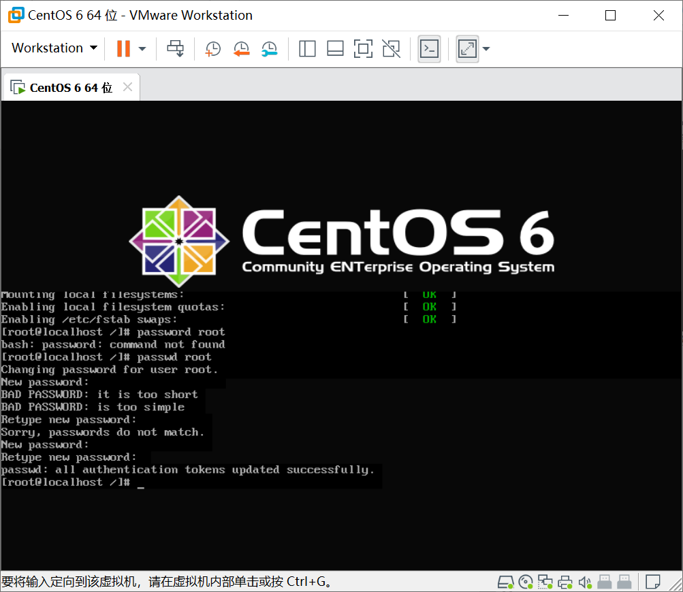
Task: Toggle the library panel visibility
Action: click(x=307, y=48)
